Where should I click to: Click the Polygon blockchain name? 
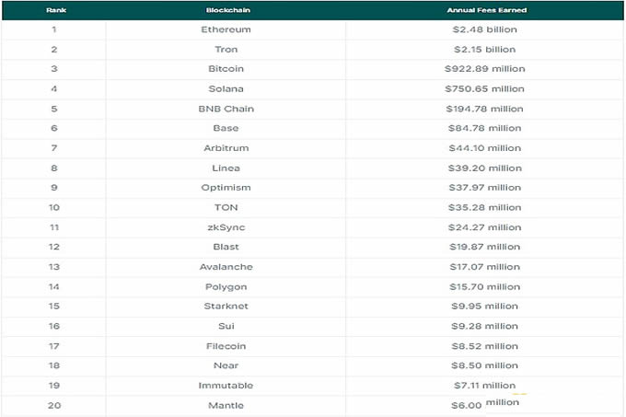pos(226,286)
